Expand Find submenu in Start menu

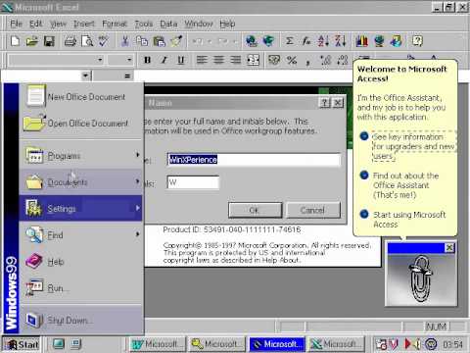tap(80, 234)
